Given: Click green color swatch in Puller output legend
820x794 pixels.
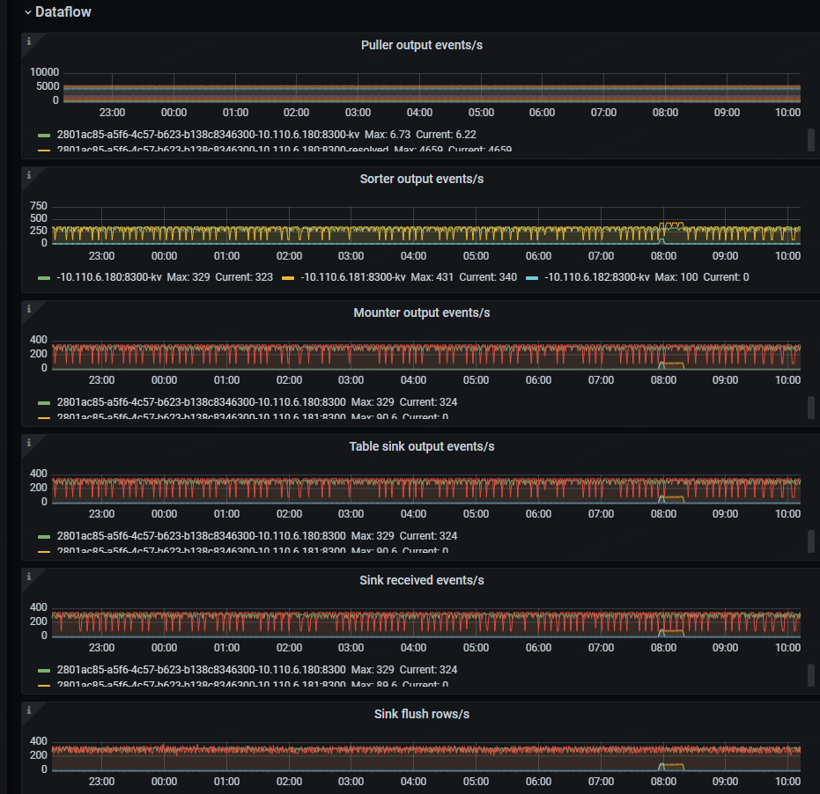Looking at the screenshot, I should click(x=44, y=136).
